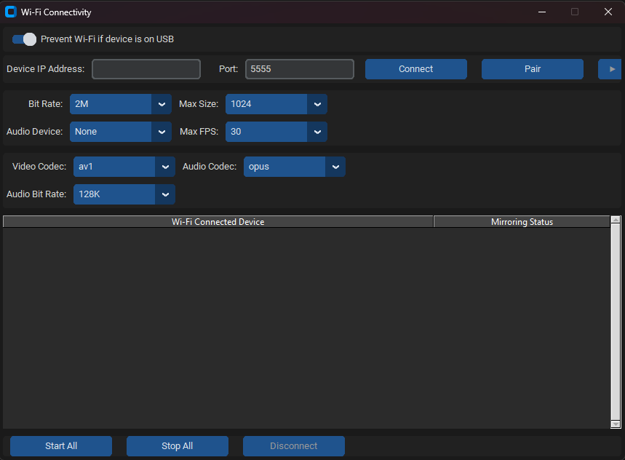Select the Mirroring Status column header
Image resolution: width=625 pixels, height=460 pixels.
522,221
